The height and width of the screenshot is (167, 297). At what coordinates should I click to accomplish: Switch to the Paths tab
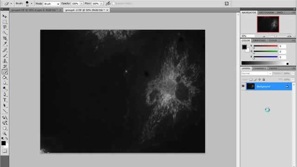coord(273,68)
